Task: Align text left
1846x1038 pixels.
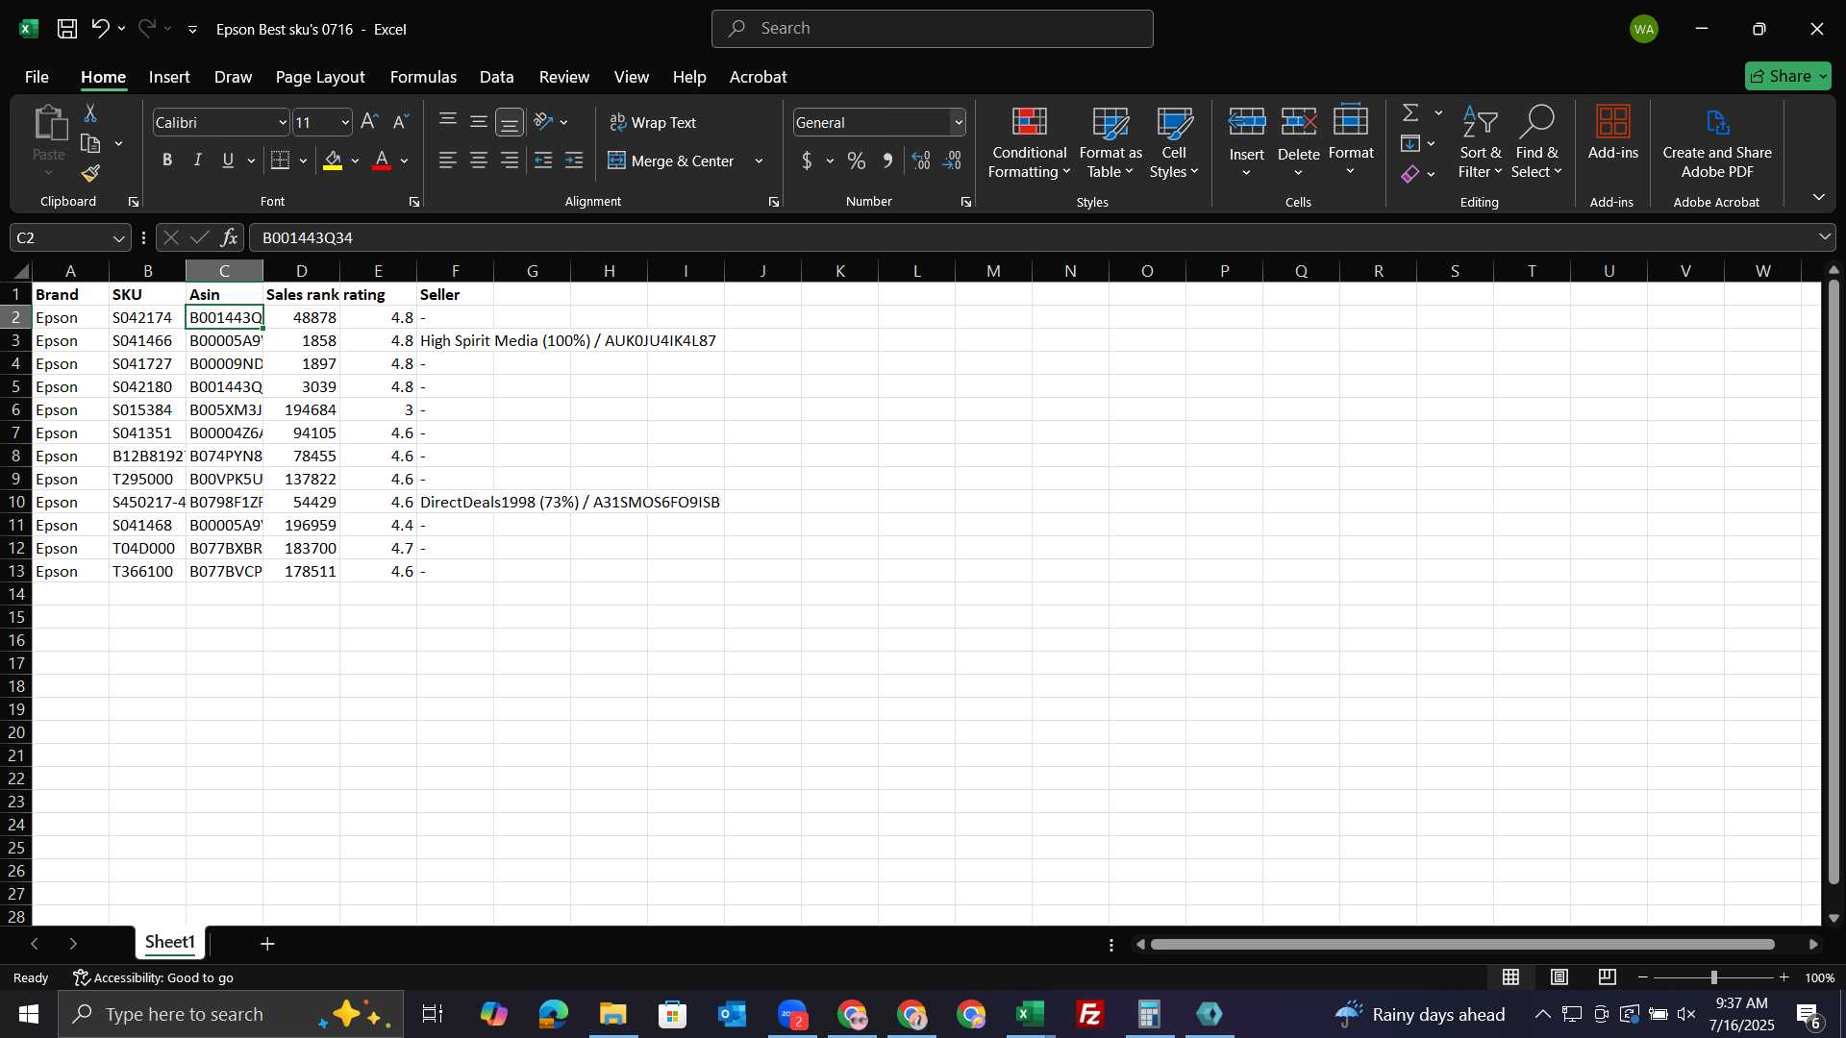Action: point(448,161)
